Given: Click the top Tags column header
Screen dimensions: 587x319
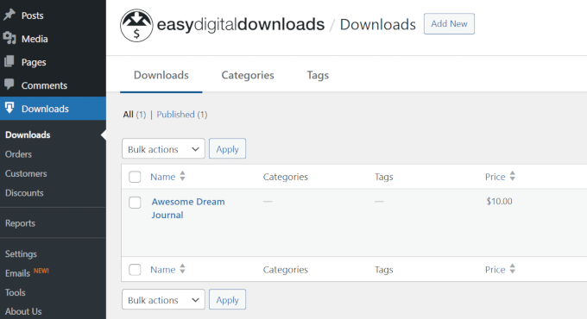Looking at the screenshot, I should tap(384, 177).
